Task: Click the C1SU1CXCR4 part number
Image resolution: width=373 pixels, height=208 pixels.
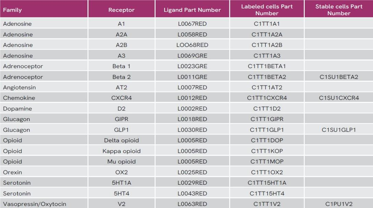Action: 339,98
